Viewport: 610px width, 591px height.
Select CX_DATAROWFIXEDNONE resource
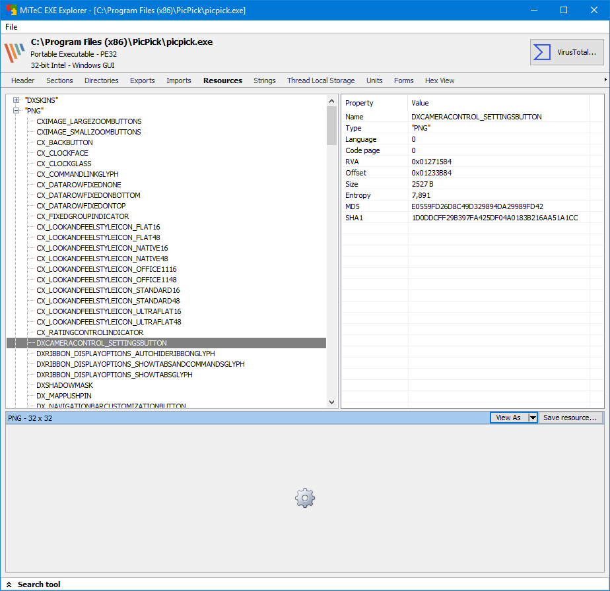tap(79, 184)
